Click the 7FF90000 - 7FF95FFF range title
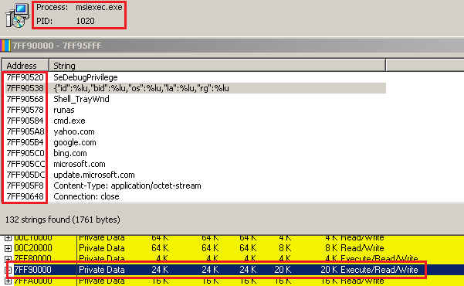The image size is (464, 286). pyautogui.click(x=57, y=46)
